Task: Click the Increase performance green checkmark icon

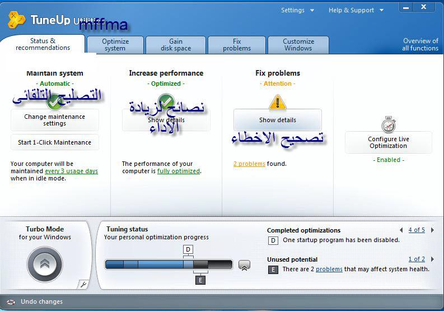Action: [166, 101]
